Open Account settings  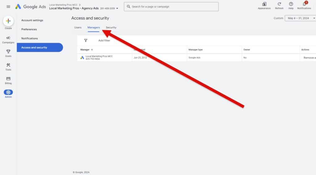32,20
